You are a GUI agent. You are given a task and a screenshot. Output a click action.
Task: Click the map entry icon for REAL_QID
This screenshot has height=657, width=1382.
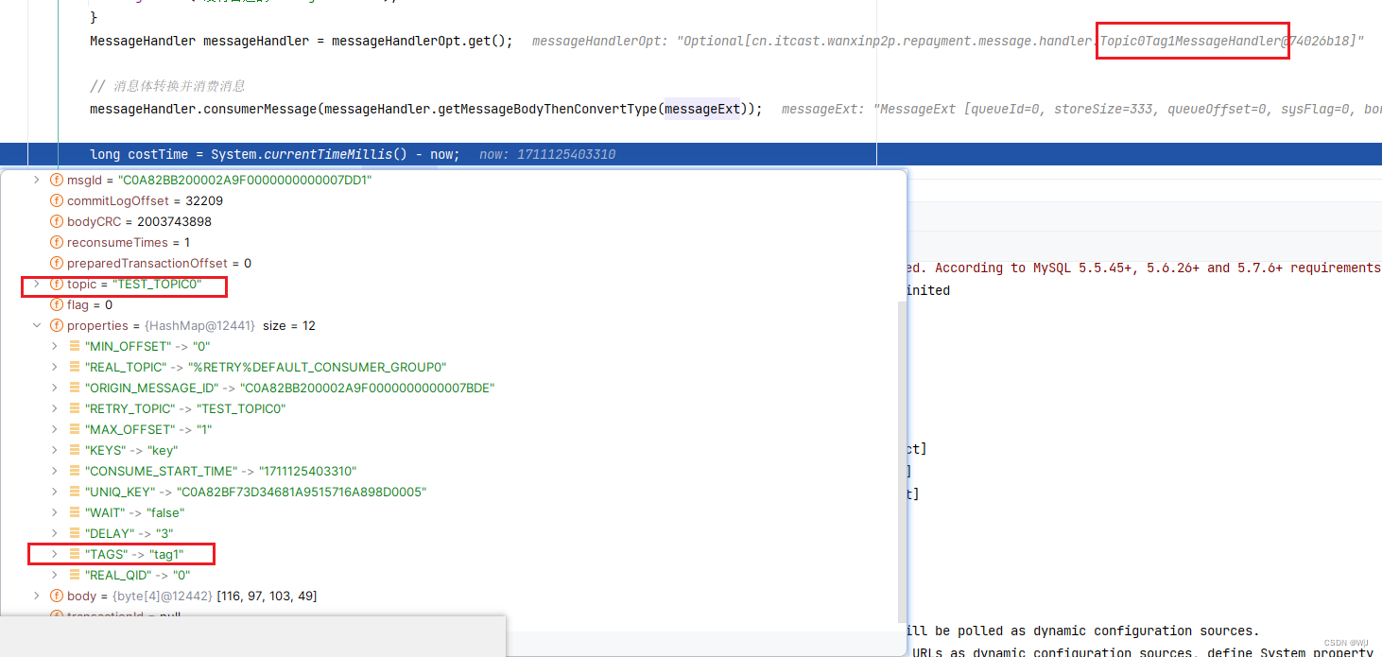coord(75,575)
